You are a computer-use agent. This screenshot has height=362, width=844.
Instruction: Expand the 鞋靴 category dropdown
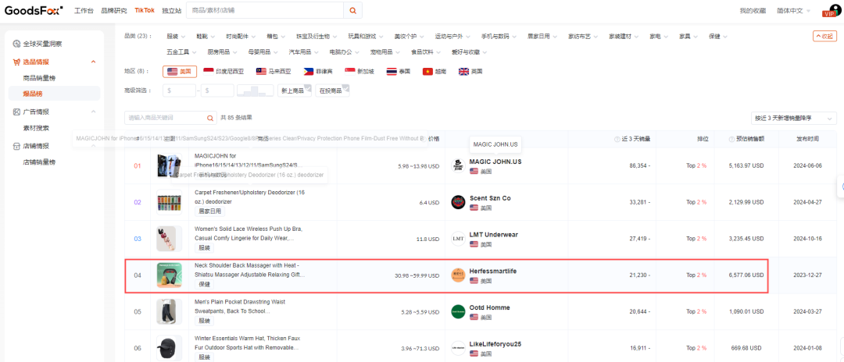[x=206, y=37]
